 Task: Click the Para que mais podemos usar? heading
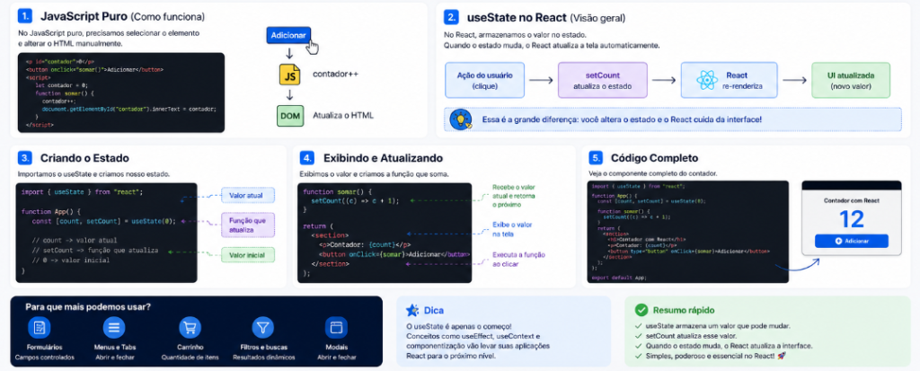[x=87, y=306]
